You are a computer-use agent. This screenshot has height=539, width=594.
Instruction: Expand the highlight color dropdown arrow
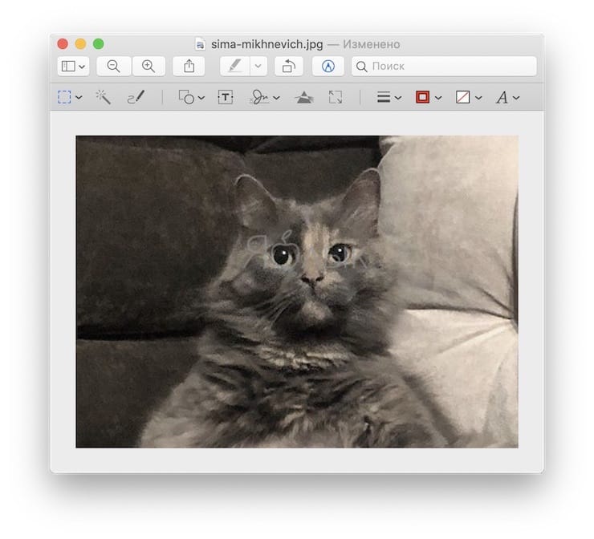(258, 67)
